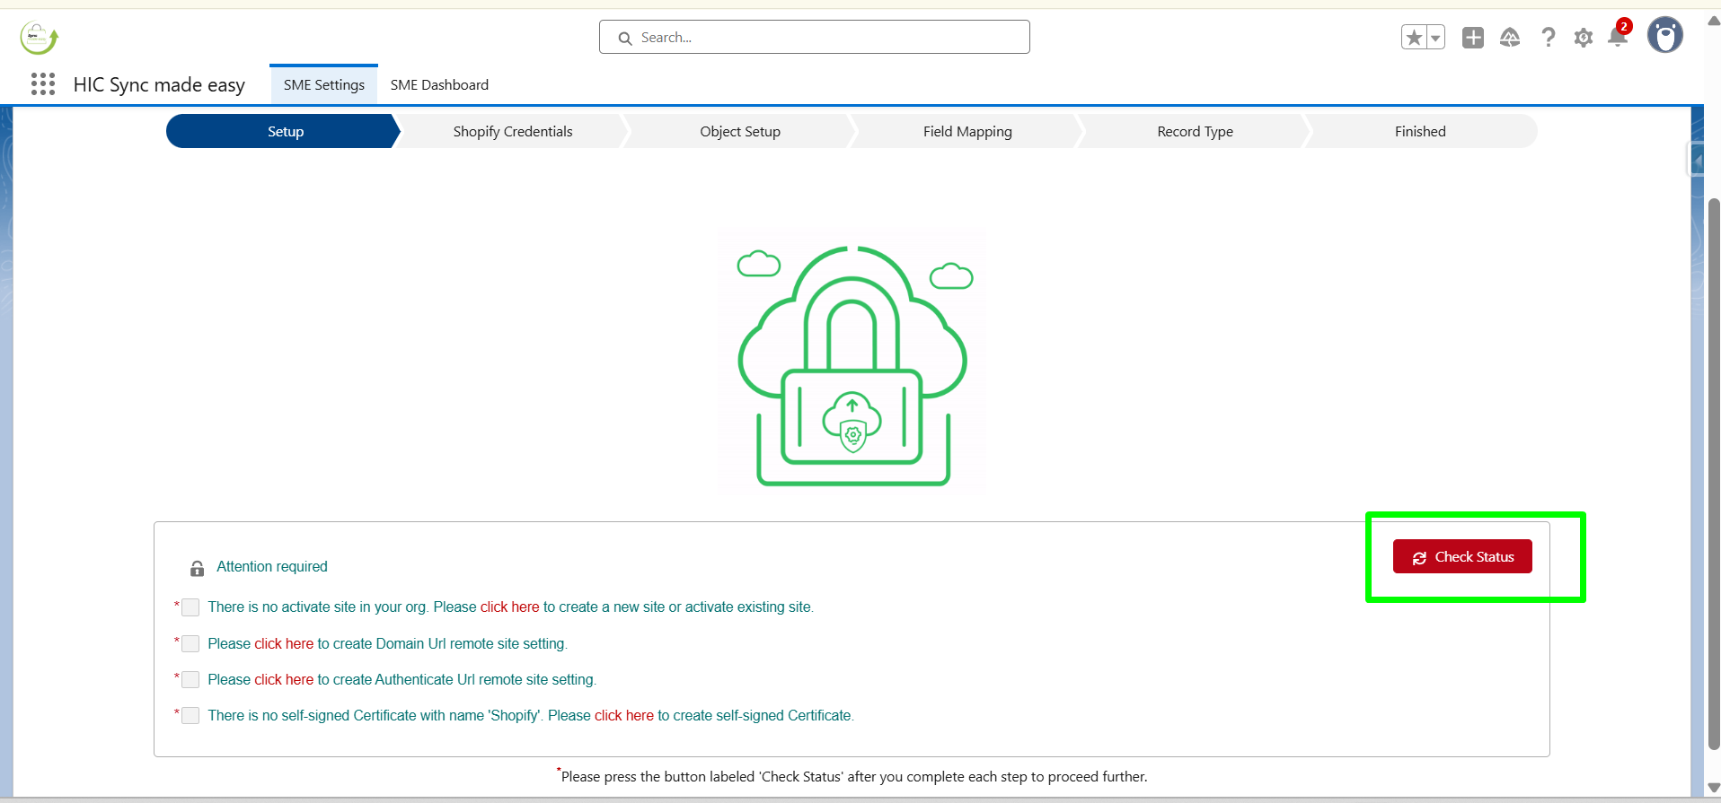
Task: Tick the Authenticate Url remote site checkbox
Action: [x=190, y=680]
